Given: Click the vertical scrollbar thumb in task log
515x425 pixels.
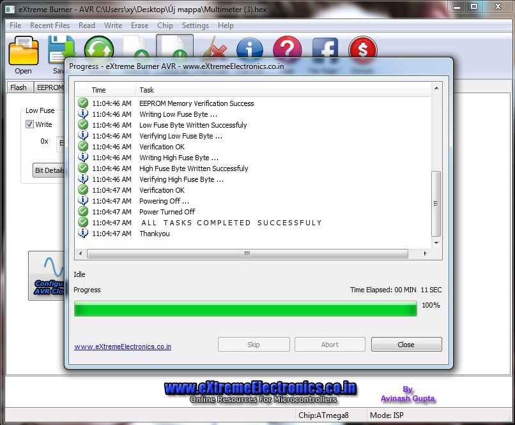Looking at the screenshot, I should pyautogui.click(x=436, y=204).
